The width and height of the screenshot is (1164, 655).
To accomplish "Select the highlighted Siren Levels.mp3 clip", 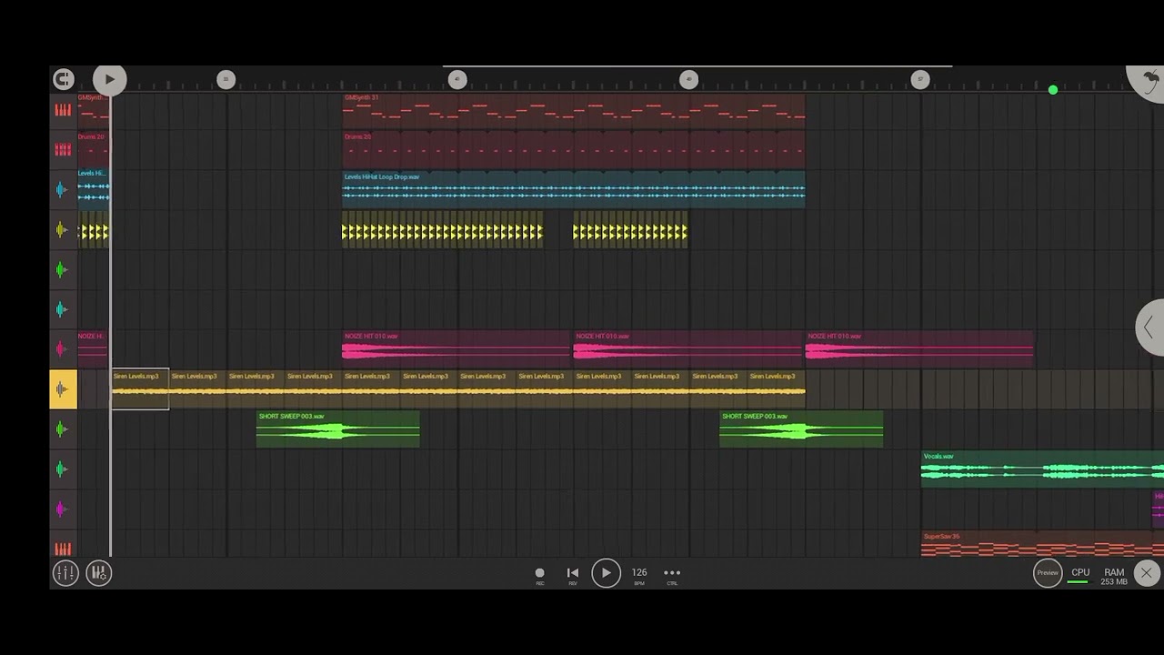I will coord(140,389).
